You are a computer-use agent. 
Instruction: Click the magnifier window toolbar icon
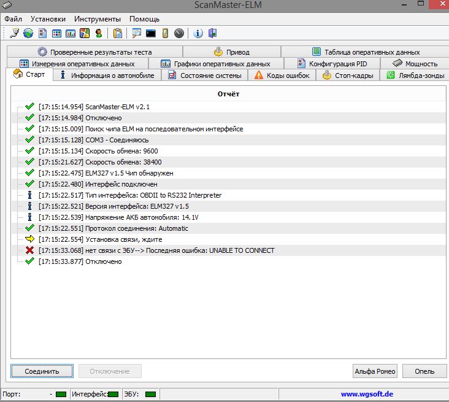coord(137,33)
